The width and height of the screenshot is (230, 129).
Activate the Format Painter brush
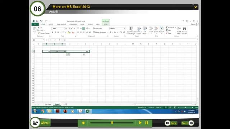[x=43, y=33]
